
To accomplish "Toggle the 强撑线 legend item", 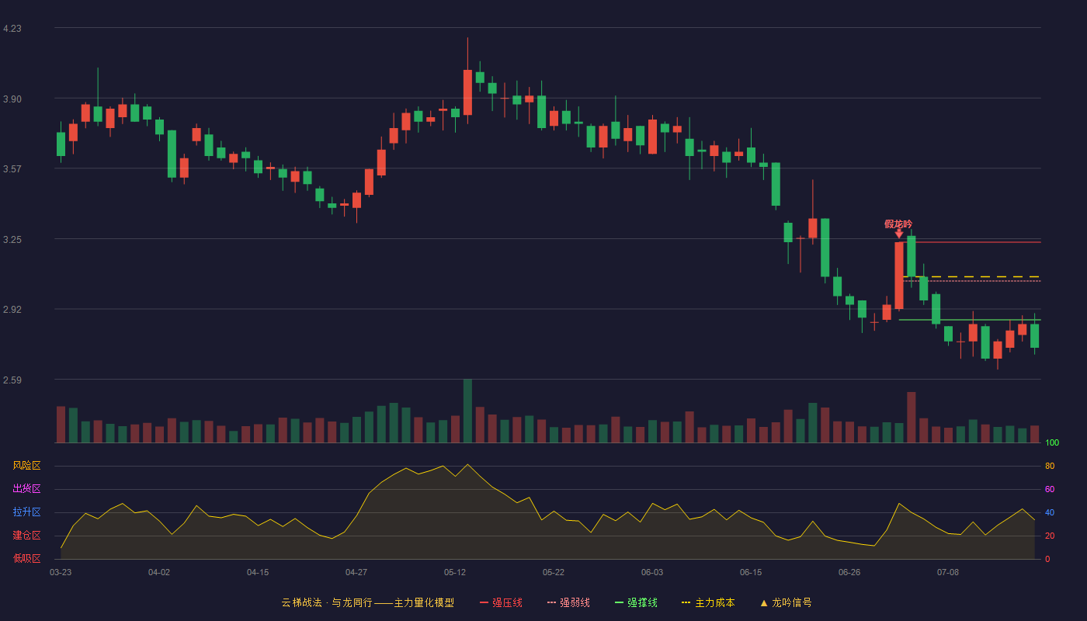I will pos(636,602).
